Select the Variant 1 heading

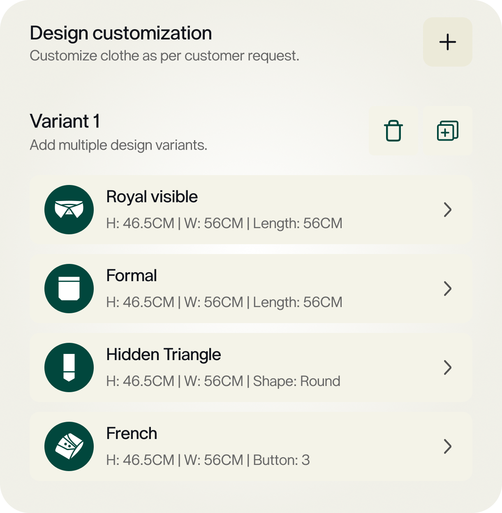pyautogui.click(x=65, y=121)
